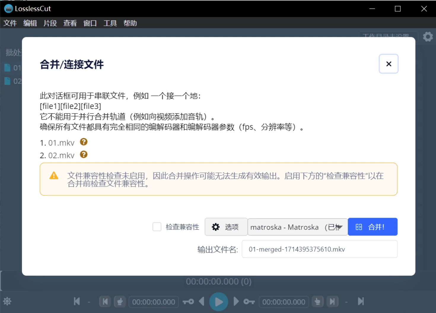Click the cut end time field
This screenshot has width=436, height=313.
click(284, 302)
